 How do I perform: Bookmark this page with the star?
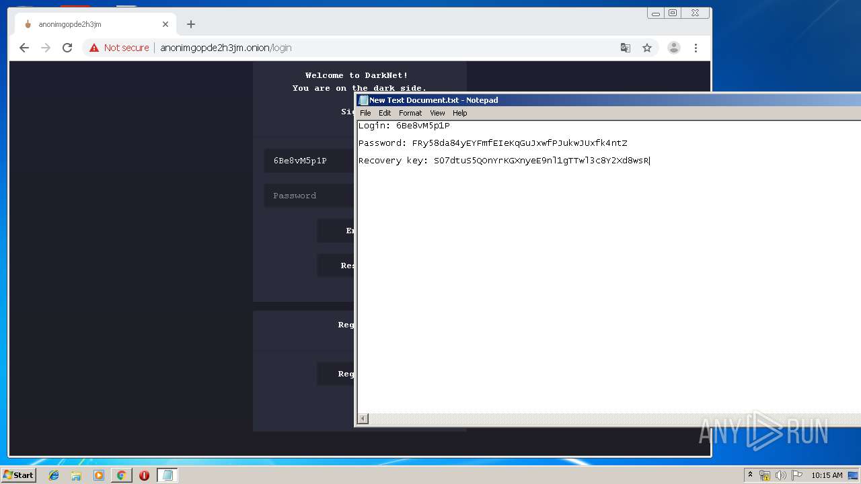coord(647,48)
